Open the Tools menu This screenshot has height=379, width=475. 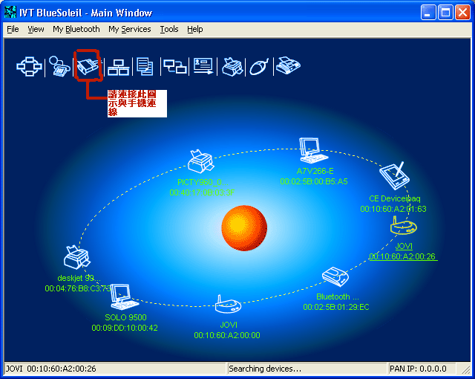tap(169, 29)
